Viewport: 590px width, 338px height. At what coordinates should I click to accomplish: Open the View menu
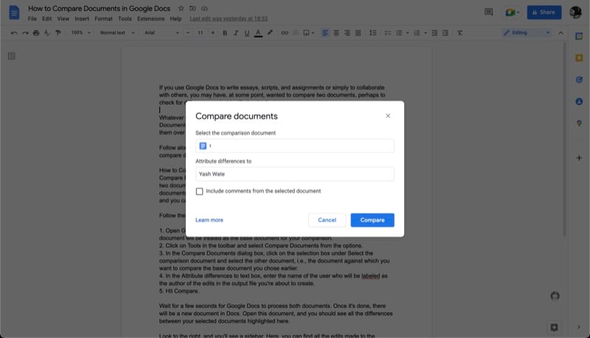click(x=63, y=19)
